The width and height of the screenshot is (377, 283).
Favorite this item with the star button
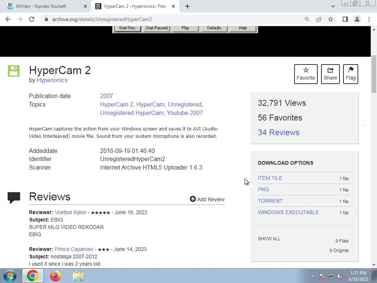coord(306,74)
